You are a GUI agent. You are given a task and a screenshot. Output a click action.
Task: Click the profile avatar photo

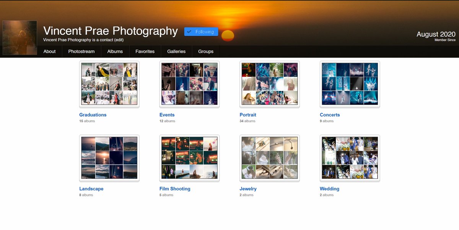(20, 37)
